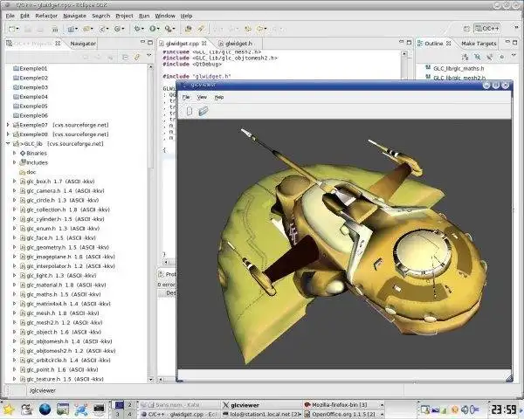Switch to the glwidget.h editor tab
524x419 pixels.
(236, 43)
